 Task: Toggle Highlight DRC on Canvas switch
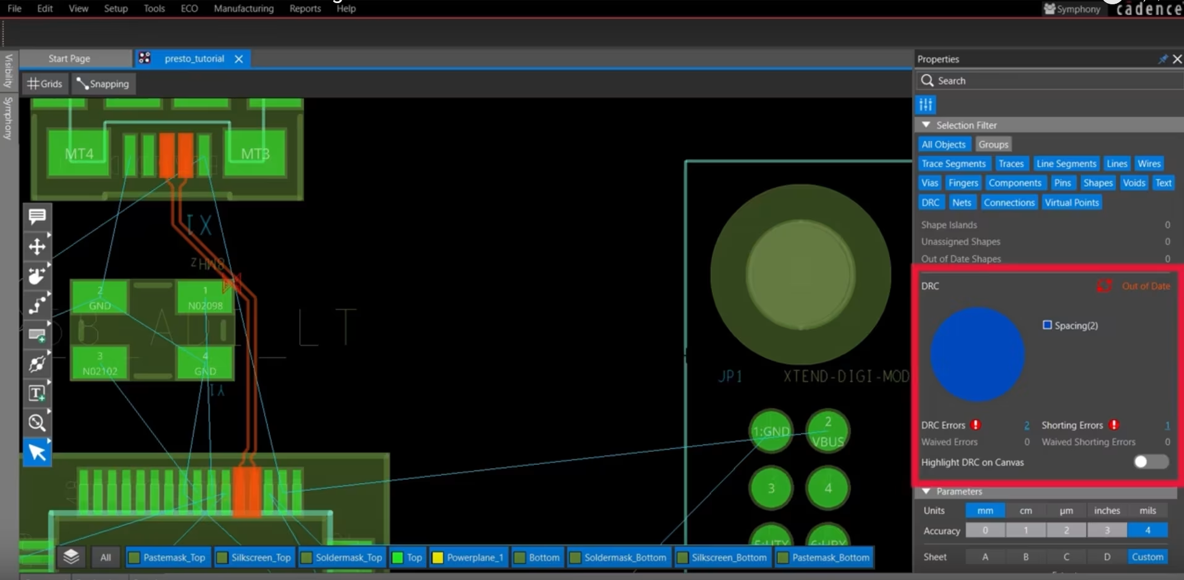coord(1151,462)
